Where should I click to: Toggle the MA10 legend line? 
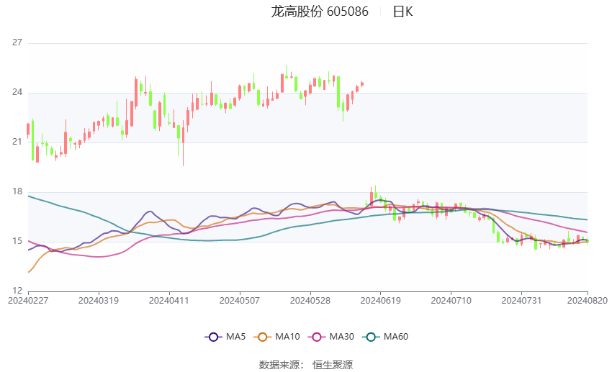click(x=277, y=337)
